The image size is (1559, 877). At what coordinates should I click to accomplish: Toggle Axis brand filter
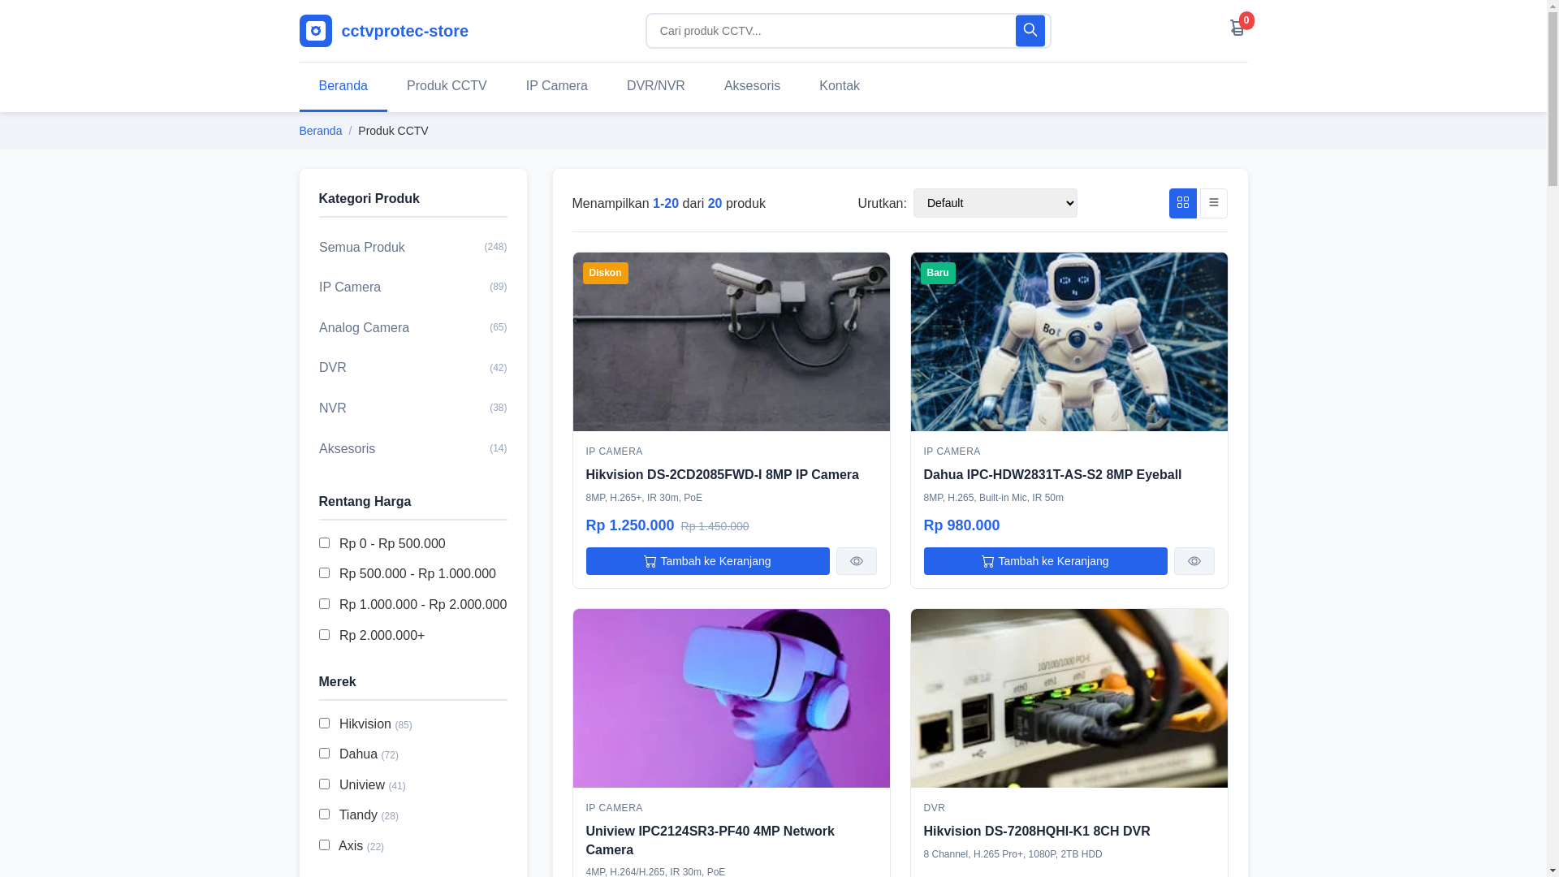coord(324,845)
